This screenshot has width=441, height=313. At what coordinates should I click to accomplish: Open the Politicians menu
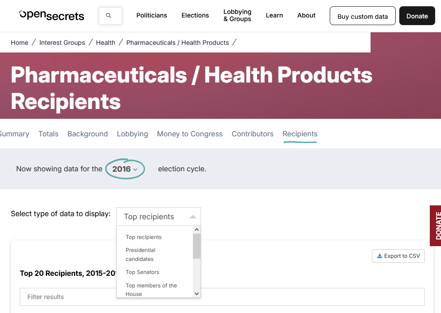(152, 15)
